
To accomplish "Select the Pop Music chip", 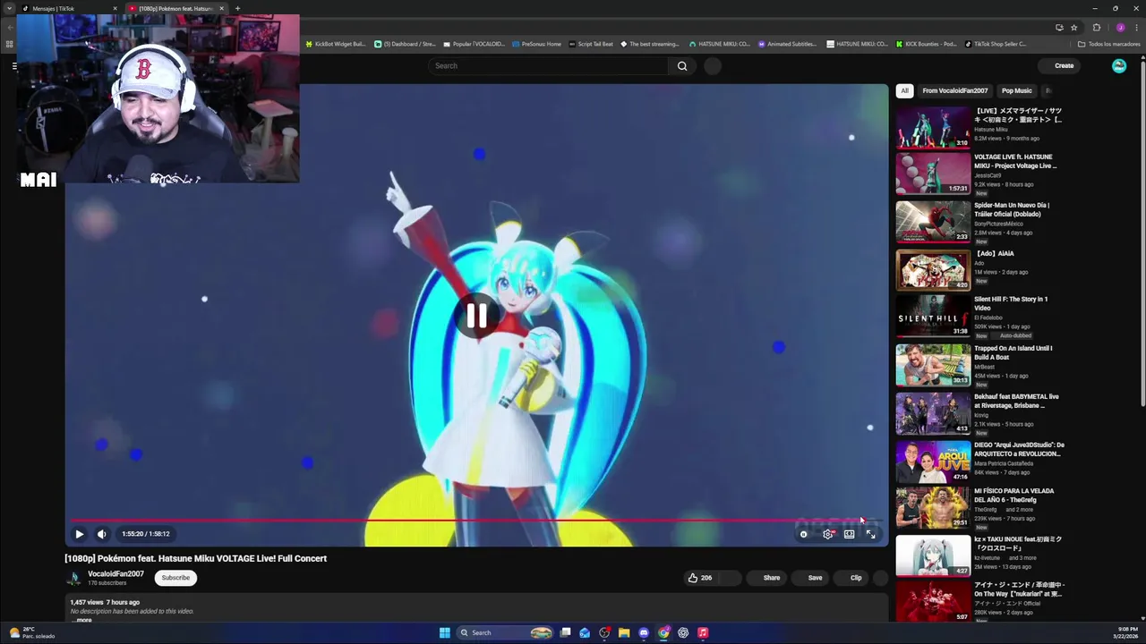I will [1016, 90].
